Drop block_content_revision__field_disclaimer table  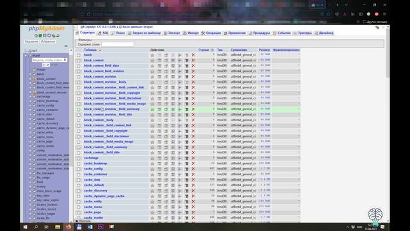point(193,98)
